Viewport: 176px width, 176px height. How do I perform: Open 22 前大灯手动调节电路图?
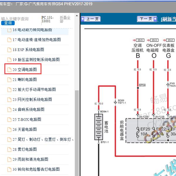(35, 89)
